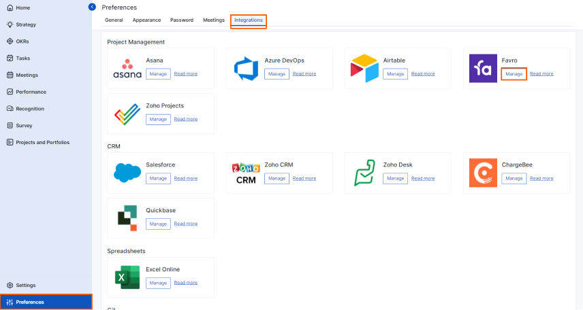Manage the Airtable integration
The height and width of the screenshot is (310, 583).
(395, 74)
